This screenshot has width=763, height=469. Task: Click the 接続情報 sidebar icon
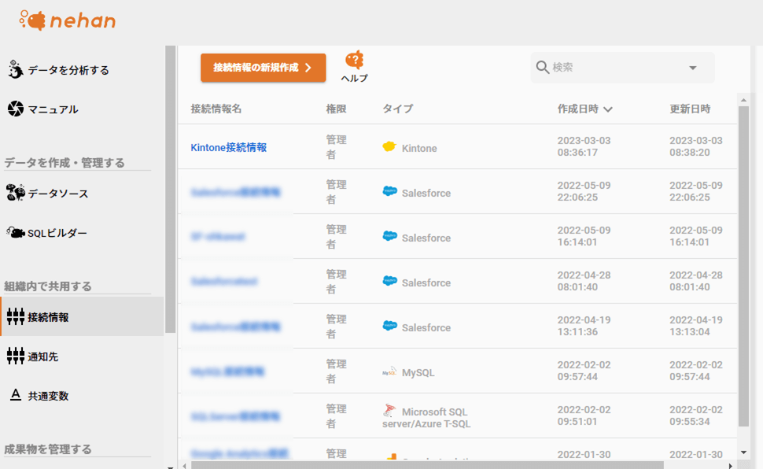coord(16,316)
